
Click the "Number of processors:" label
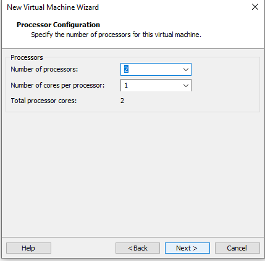click(44, 69)
